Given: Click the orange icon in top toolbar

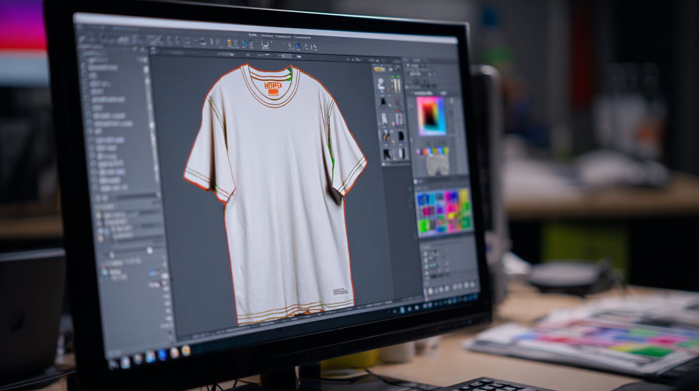Looking at the screenshot, I should [x=229, y=43].
